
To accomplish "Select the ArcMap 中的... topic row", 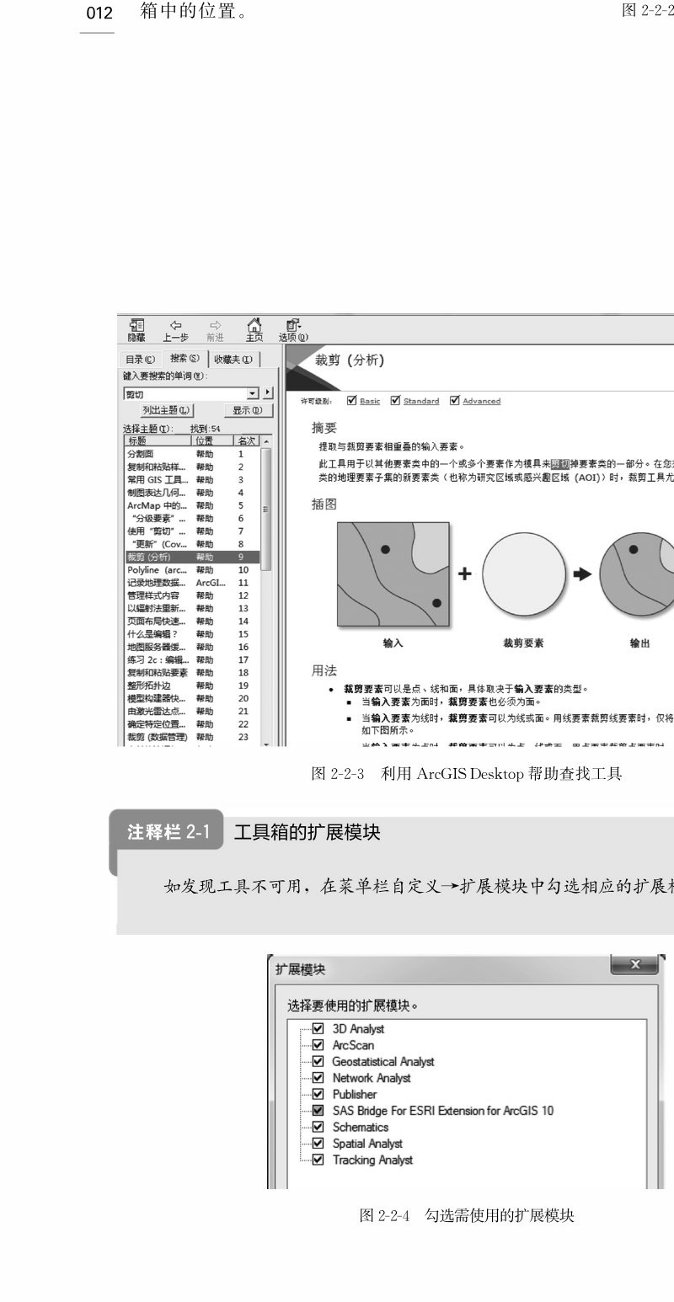I will tap(192, 505).
